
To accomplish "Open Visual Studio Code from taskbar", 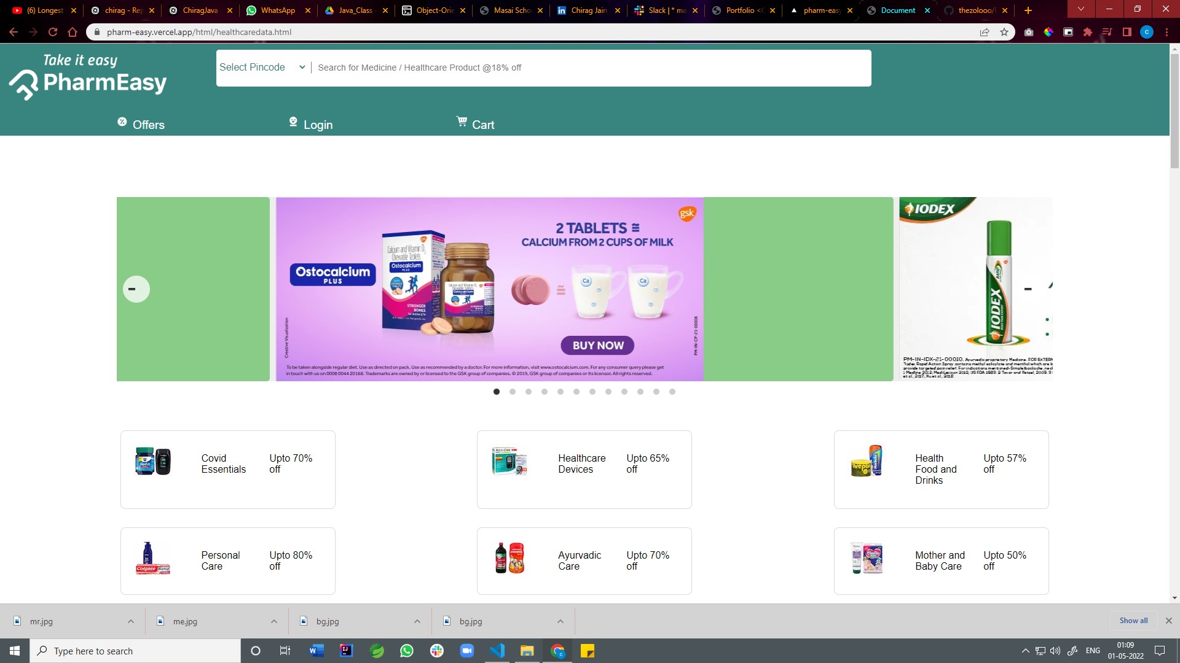I will tap(497, 651).
